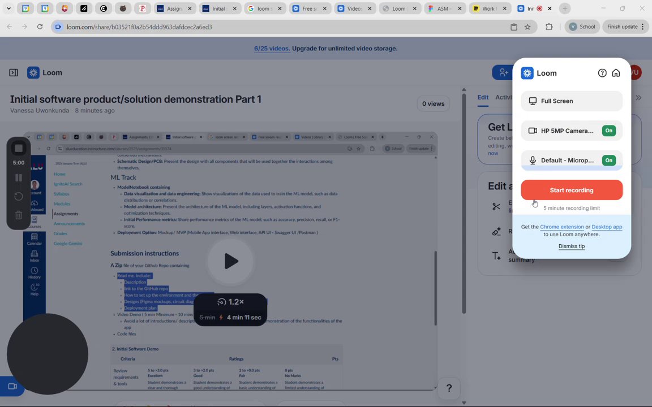Stop the recording with the square stop button
This screenshot has height=407, width=652.
19,148
